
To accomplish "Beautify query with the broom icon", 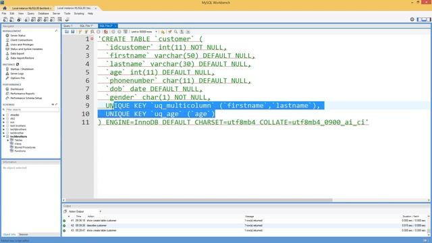I will tap(170, 32).
